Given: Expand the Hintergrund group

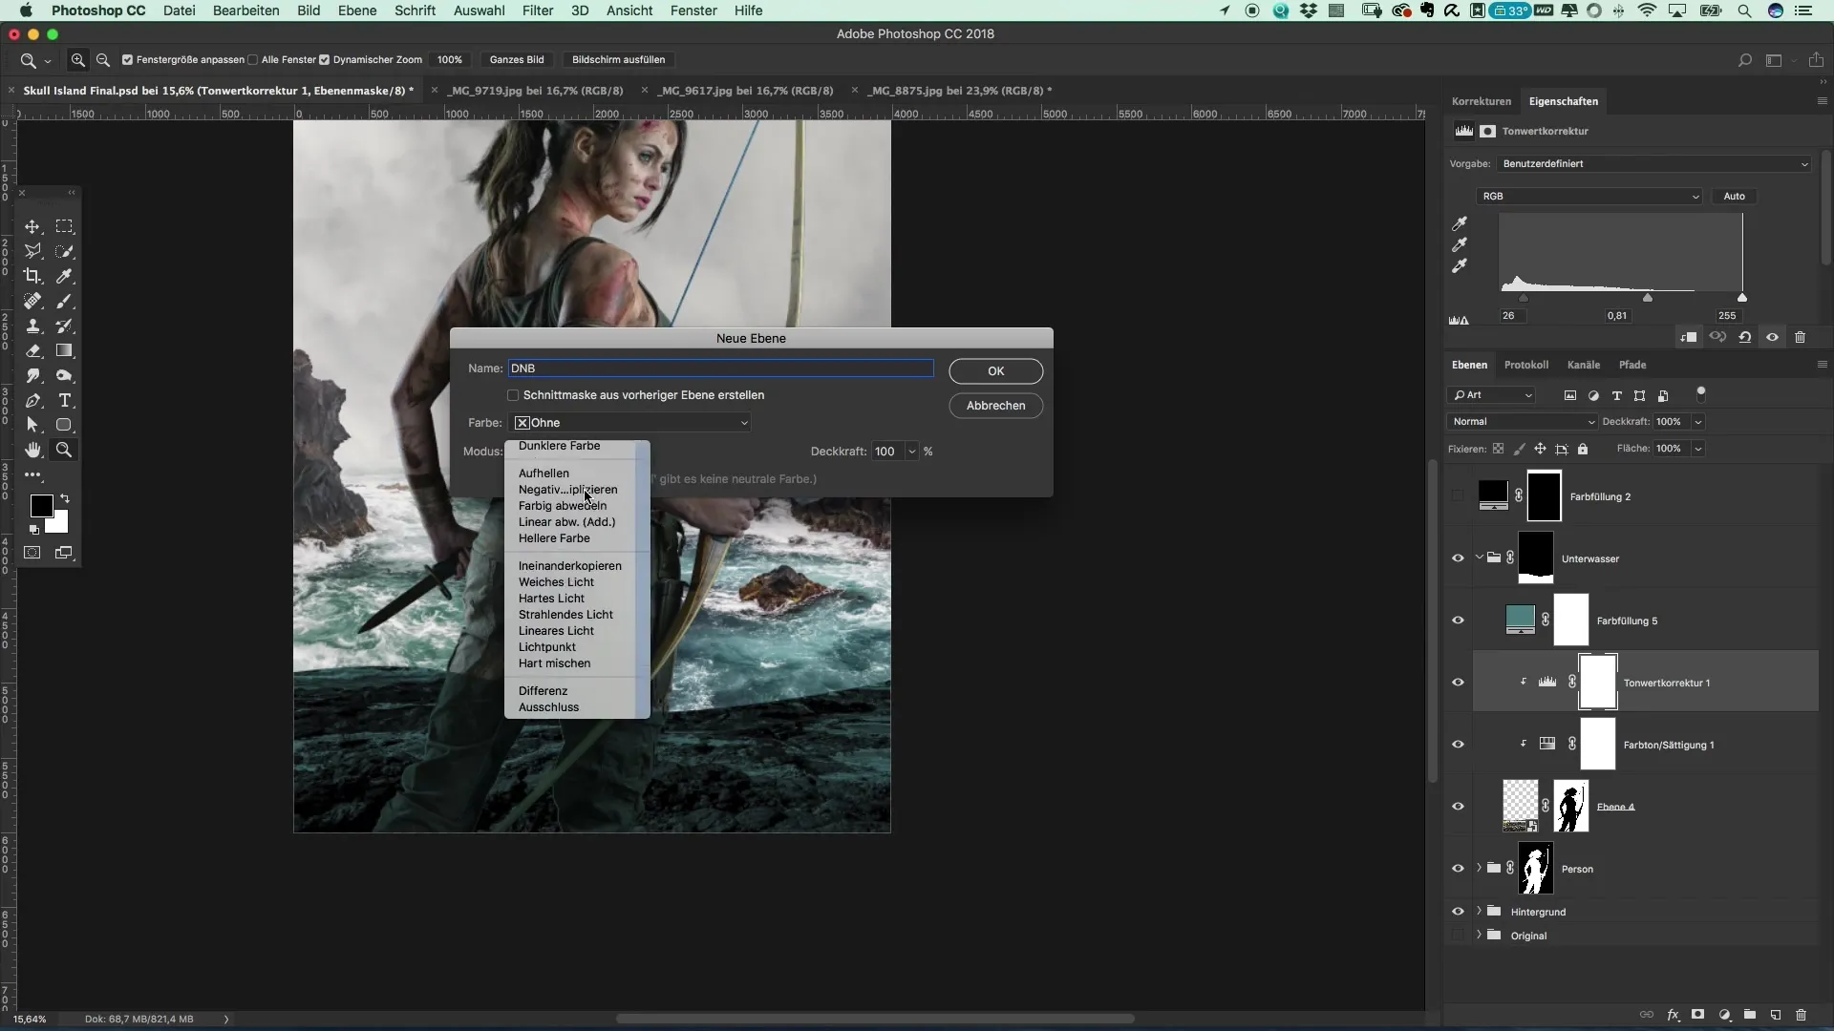Looking at the screenshot, I should 1480,911.
